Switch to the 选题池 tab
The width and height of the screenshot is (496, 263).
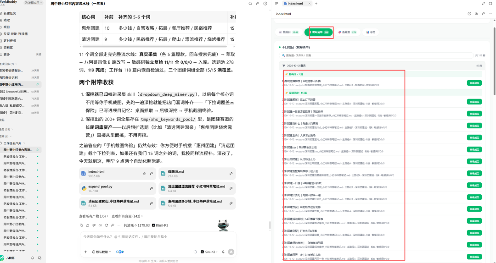(347, 32)
